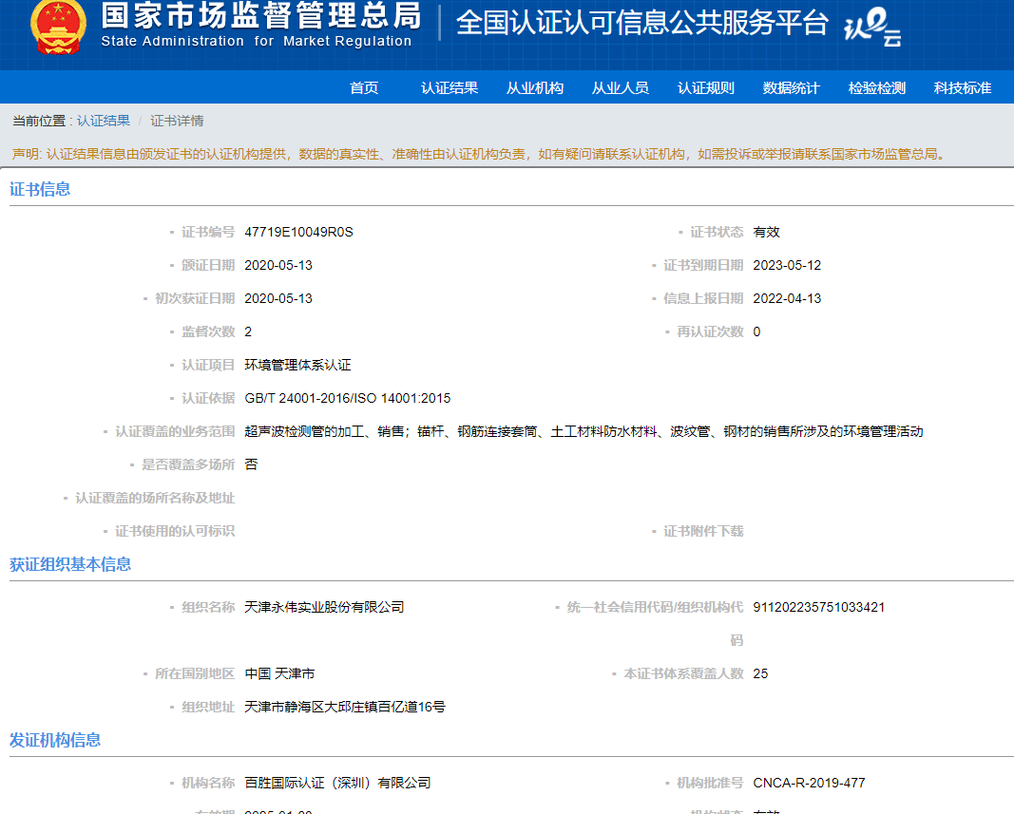Navigate to 数据统计 page
Screen dimensions: 1014x814
click(792, 88)
